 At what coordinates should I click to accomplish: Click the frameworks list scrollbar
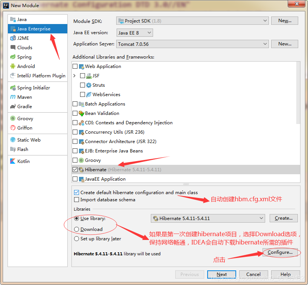(298, 93)
